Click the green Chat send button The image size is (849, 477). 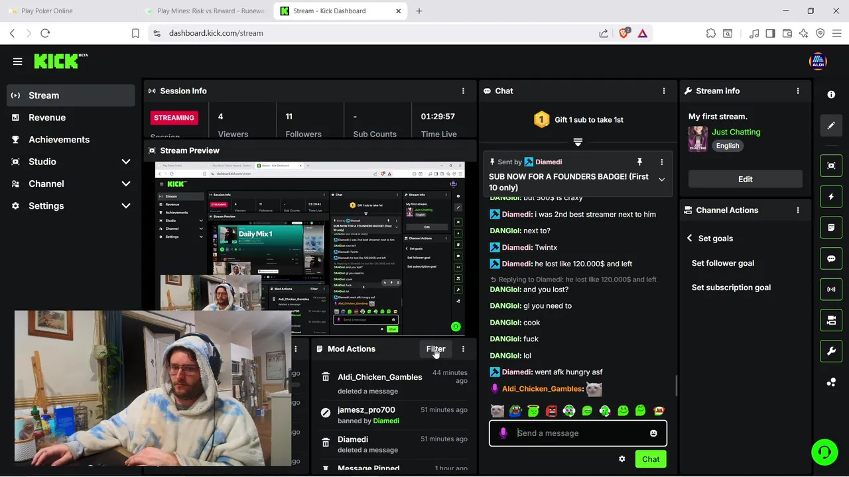(651, 459)
